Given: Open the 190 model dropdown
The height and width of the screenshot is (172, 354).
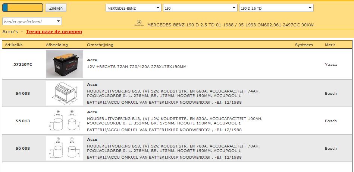Looking at the screenshot, I should click(x=200, y=8).
